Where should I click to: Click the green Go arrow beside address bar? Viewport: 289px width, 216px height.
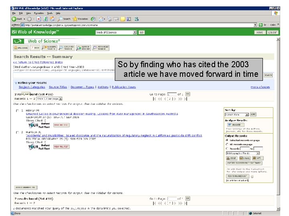tap(261, 25)
